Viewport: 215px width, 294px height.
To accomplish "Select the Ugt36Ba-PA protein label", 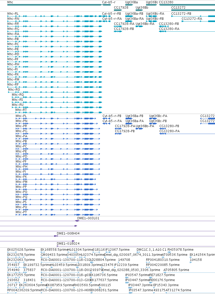I will [x=135, y=121].
